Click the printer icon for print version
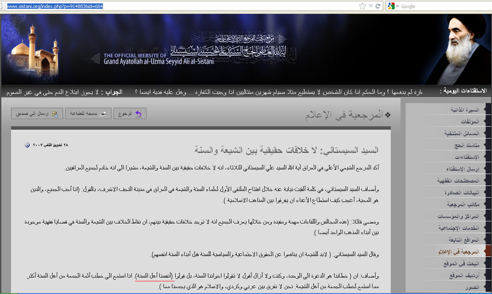 pos(104,114)
